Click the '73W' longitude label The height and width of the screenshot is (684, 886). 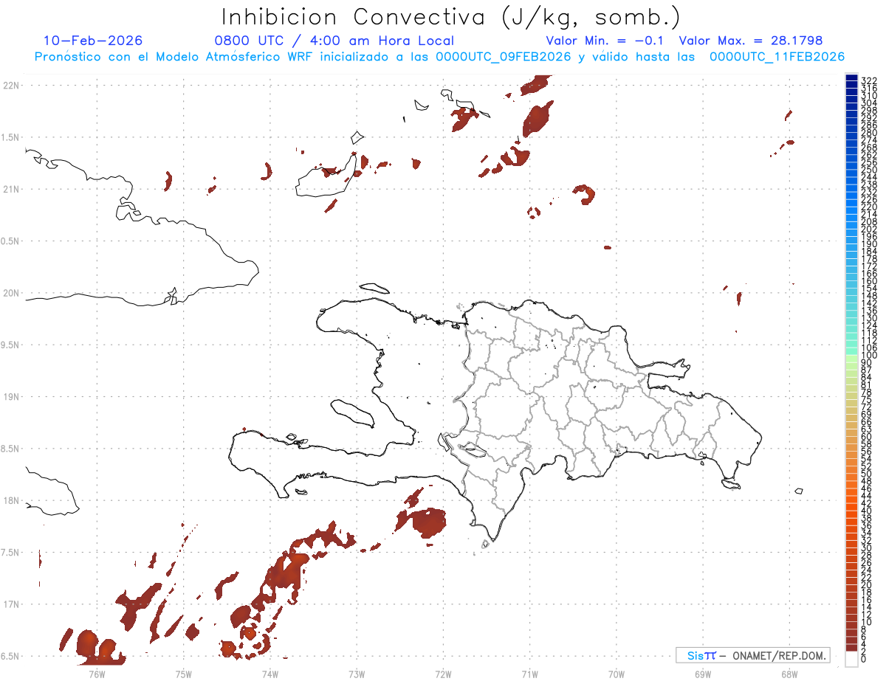[x=357, y=673]
